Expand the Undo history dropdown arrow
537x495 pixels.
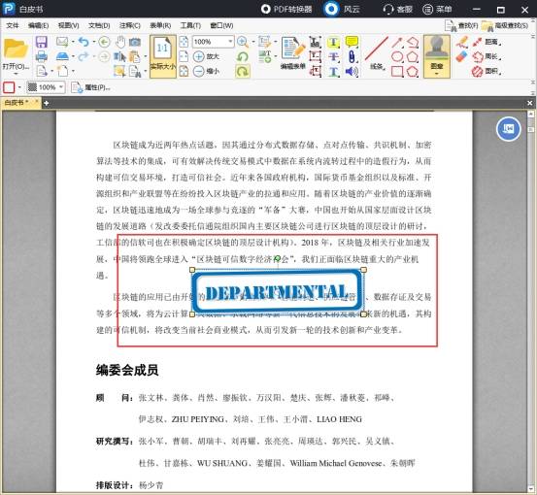click(x=94, y=42)
